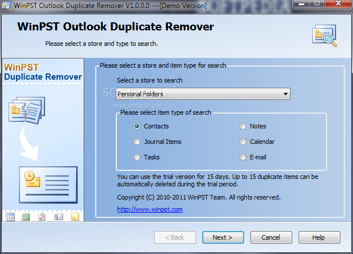353x254 pixels.
Task: Click the 'WinPST Outlook Duplicate Remover' heading
Action: pos(116,26)
